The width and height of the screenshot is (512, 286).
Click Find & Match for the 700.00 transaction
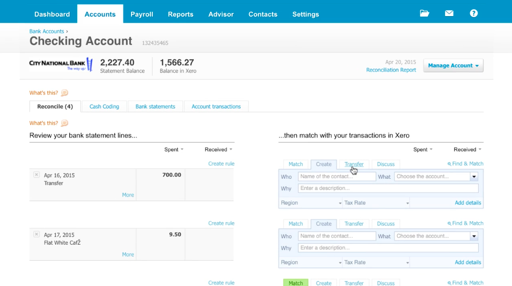[x=465, y=164]
